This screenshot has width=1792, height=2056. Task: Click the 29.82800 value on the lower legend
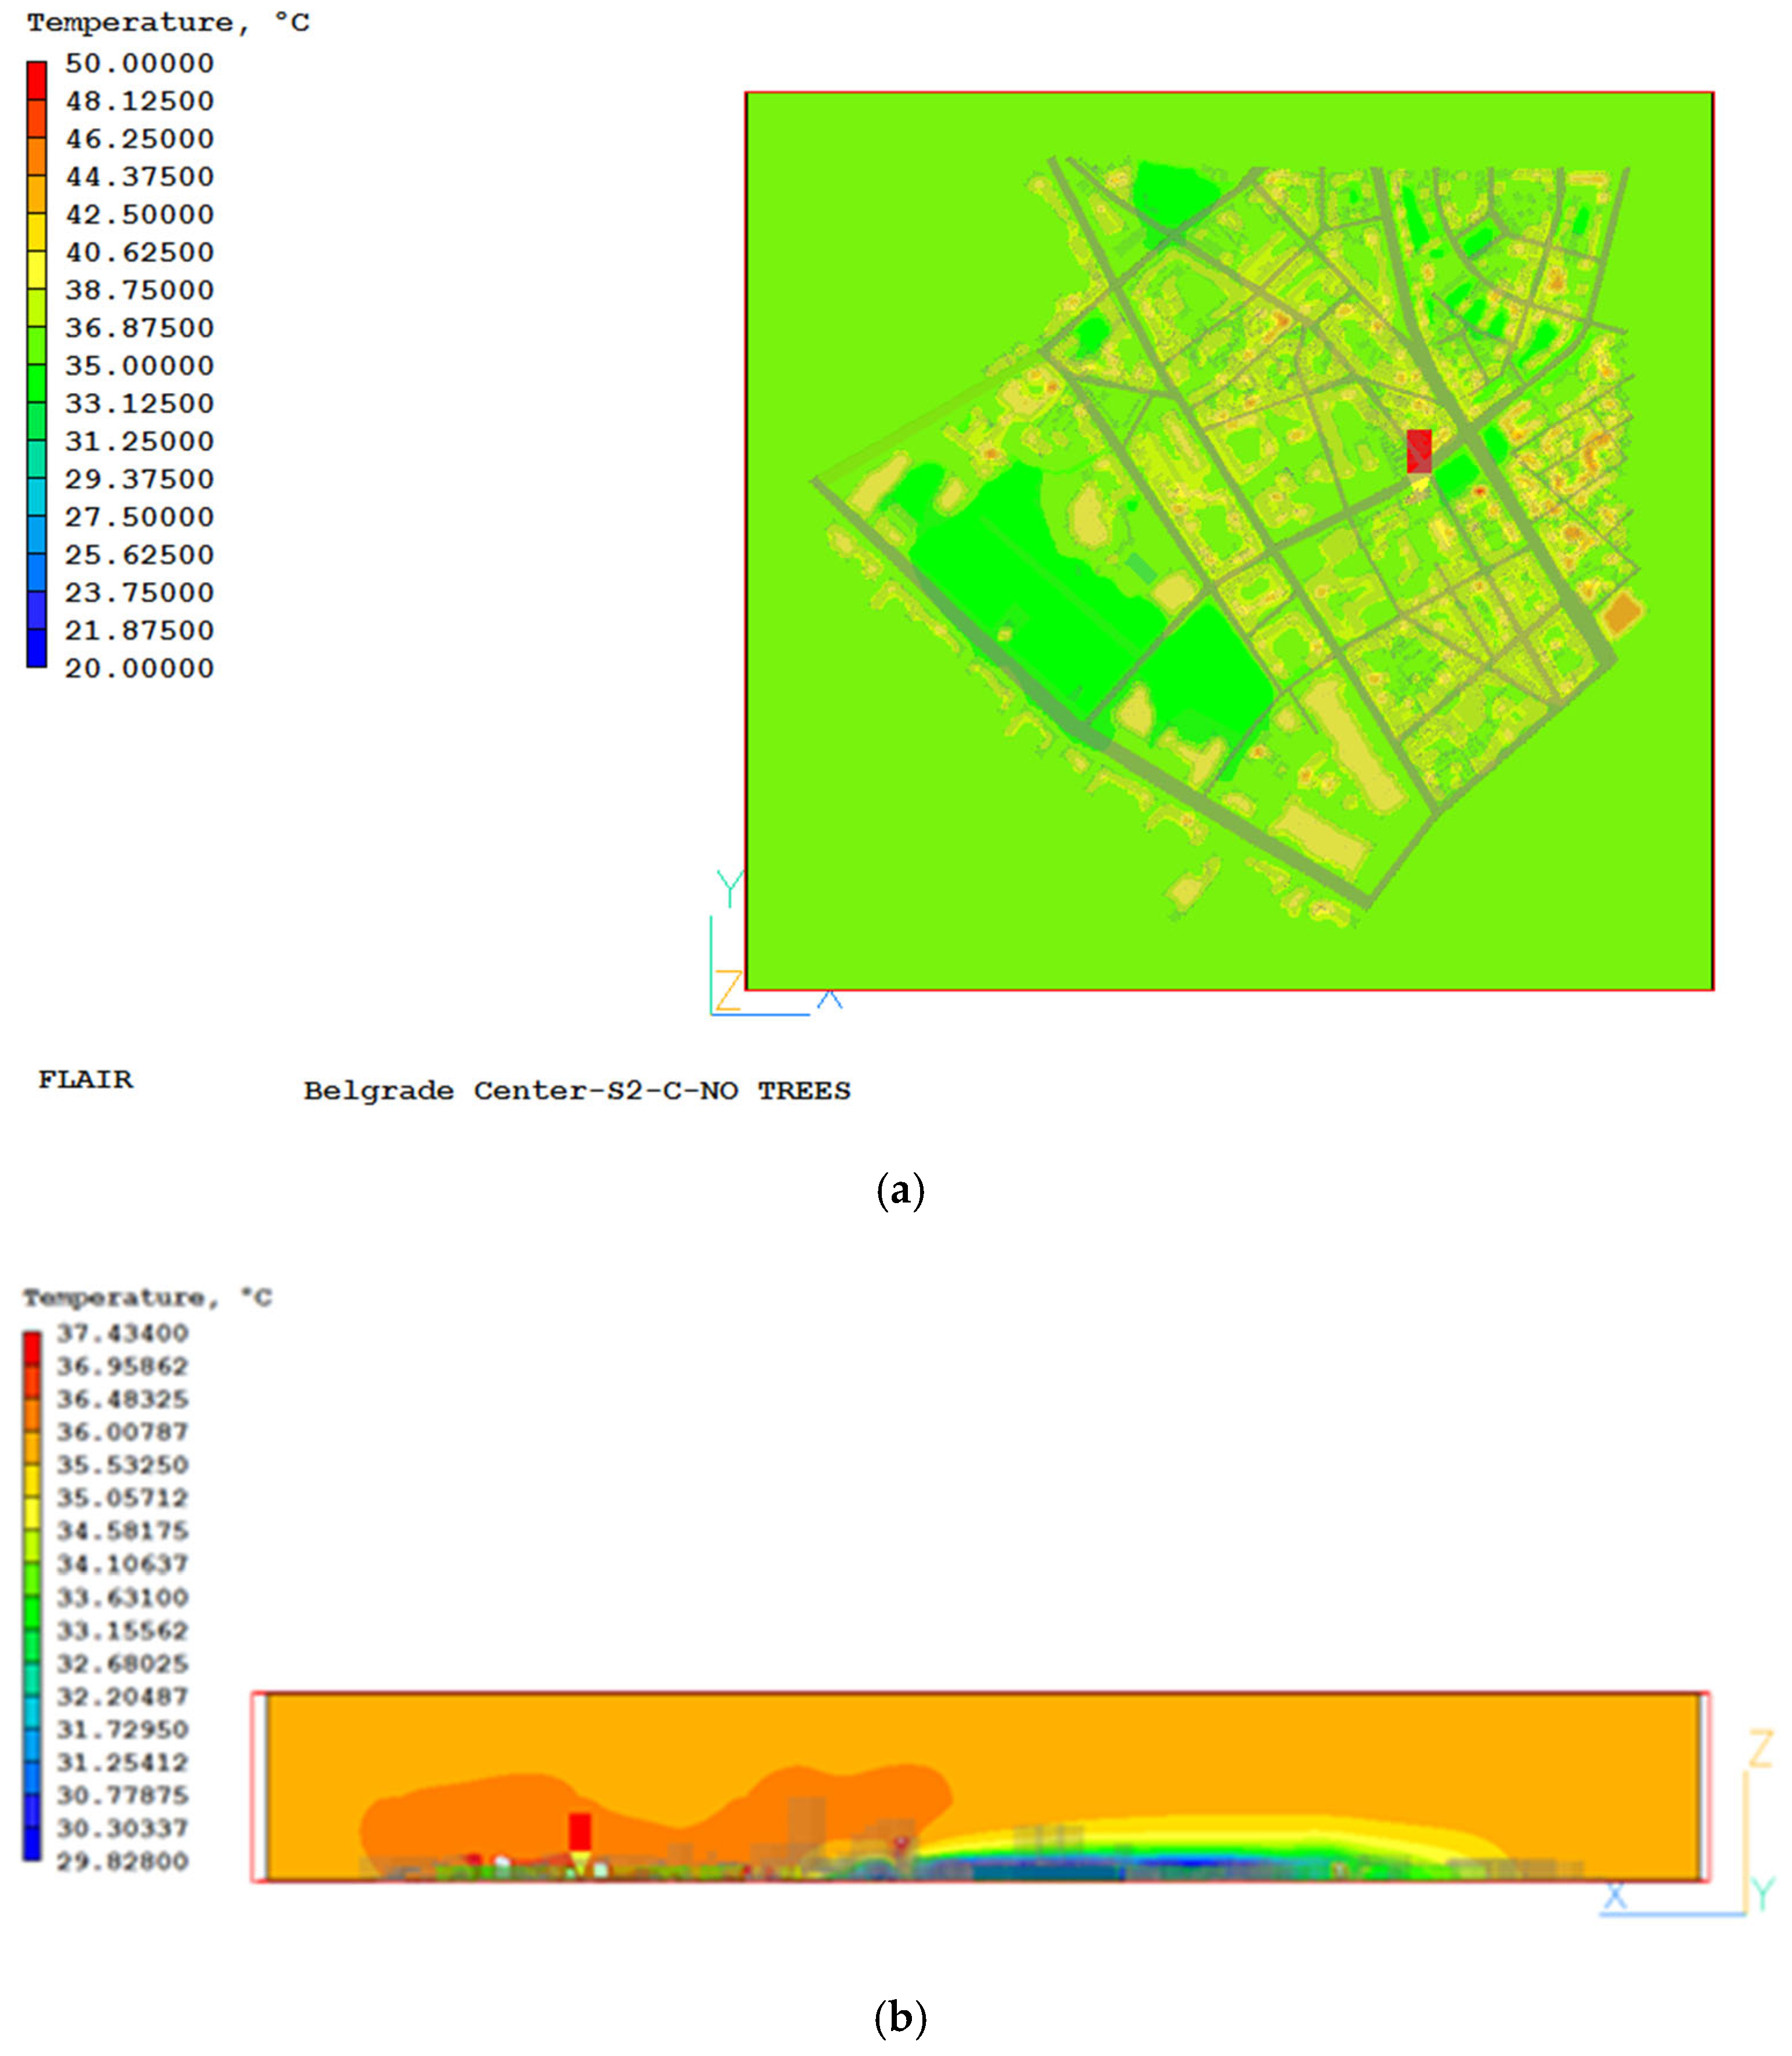tap(122, 1861)
